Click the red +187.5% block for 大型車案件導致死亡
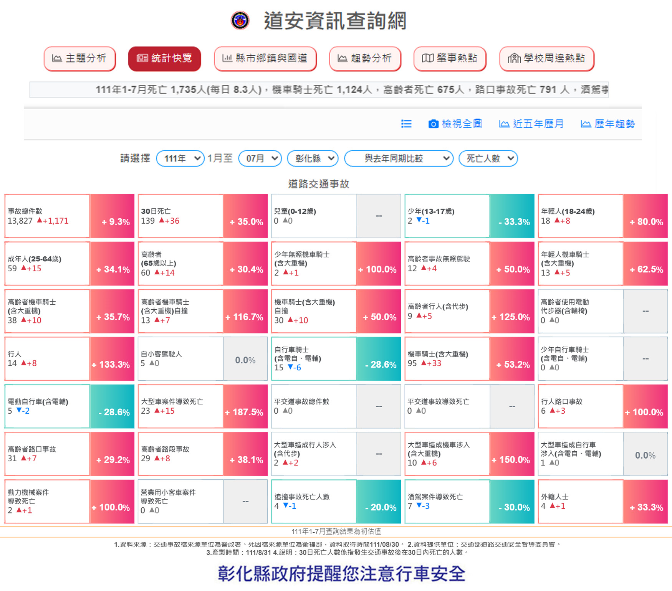 (245, 406)
